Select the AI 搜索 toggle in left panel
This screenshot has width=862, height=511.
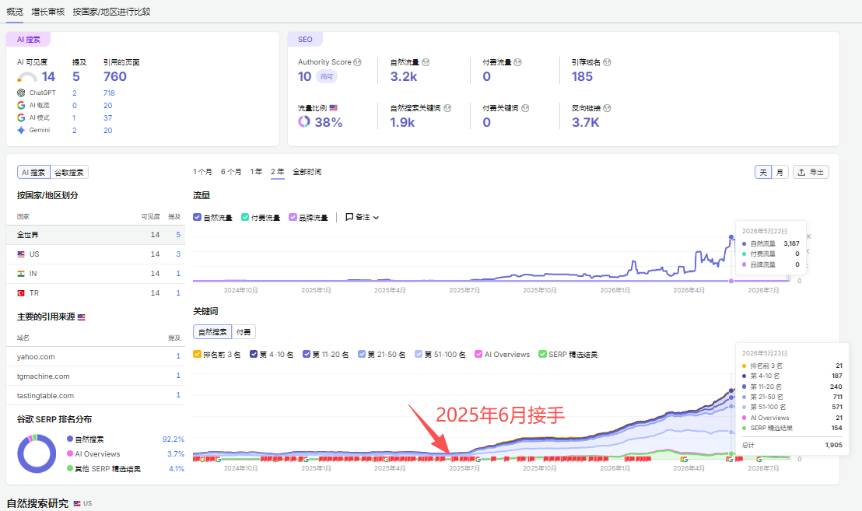[33, 172]
